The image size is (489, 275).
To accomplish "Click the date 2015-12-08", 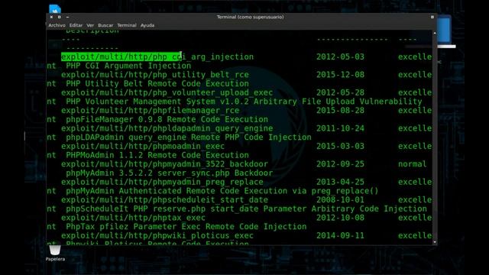I will [x=340, y=75].
